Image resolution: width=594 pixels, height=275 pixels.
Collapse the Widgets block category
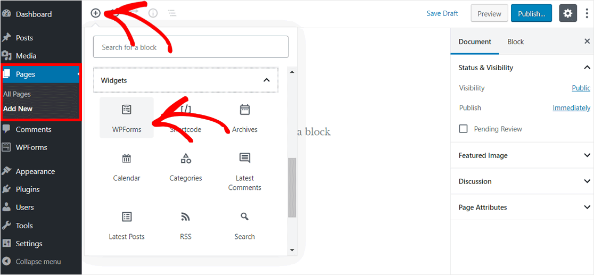[186, 80]
